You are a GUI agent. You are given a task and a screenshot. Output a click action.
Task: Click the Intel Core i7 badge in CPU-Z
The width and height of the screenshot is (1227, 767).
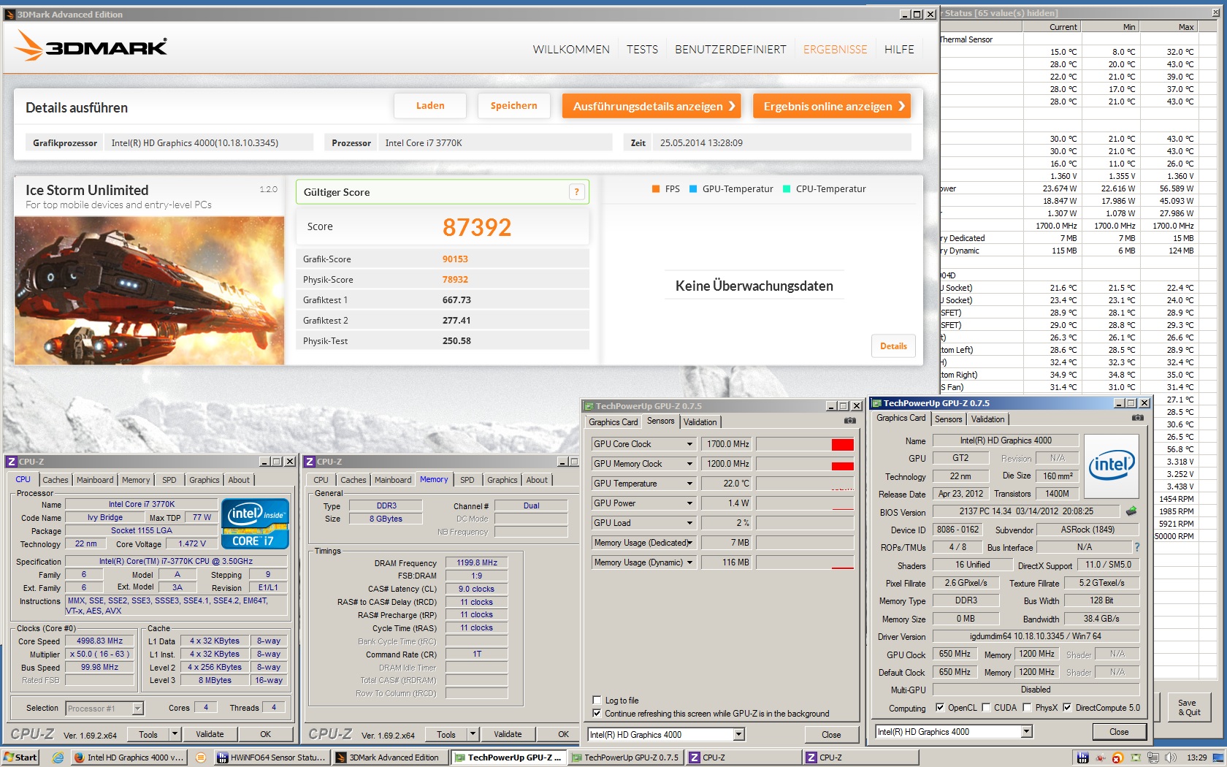[x=254, y=524]
